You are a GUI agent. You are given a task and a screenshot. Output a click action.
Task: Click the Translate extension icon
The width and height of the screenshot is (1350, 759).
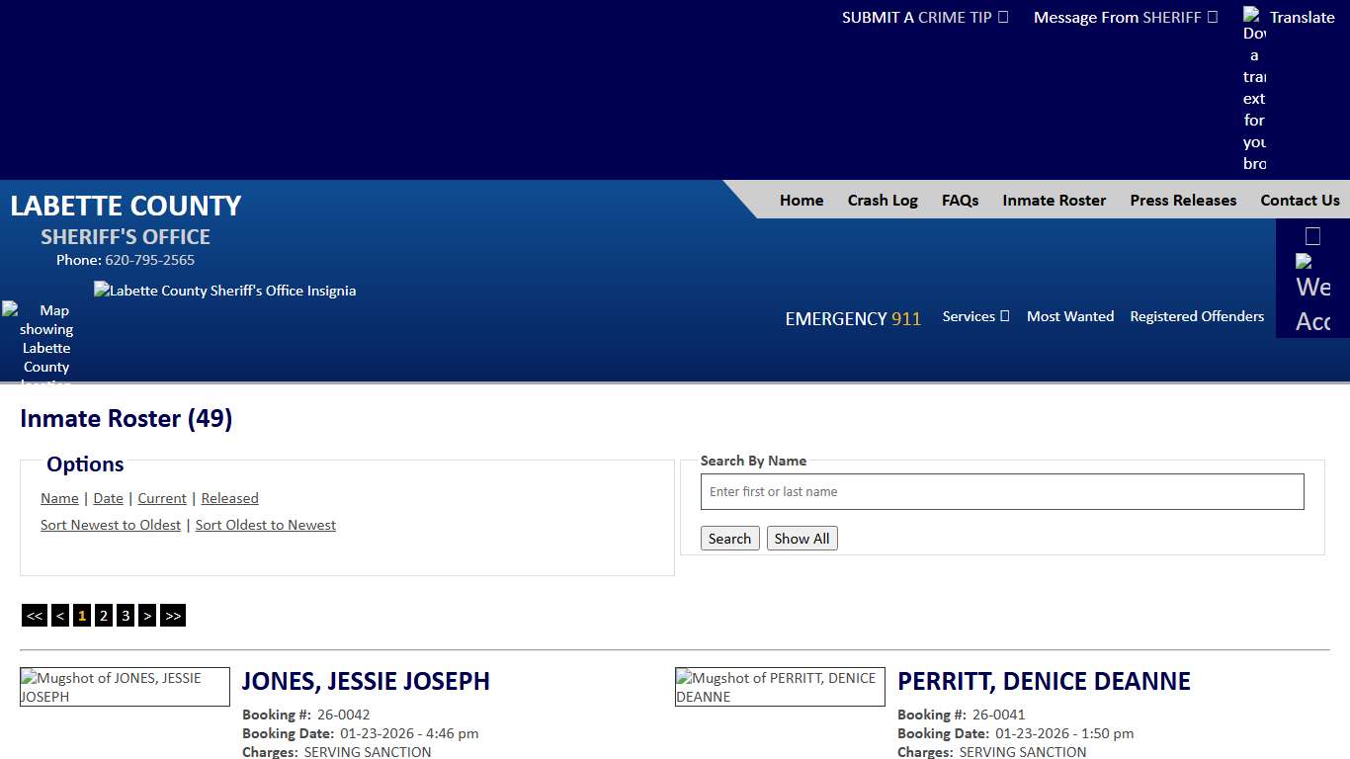coord(1252,17)
